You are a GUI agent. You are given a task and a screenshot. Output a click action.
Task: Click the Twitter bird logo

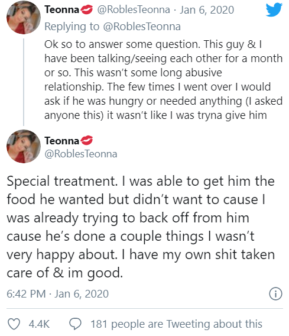pyautogui.click(x=274, y=9)
